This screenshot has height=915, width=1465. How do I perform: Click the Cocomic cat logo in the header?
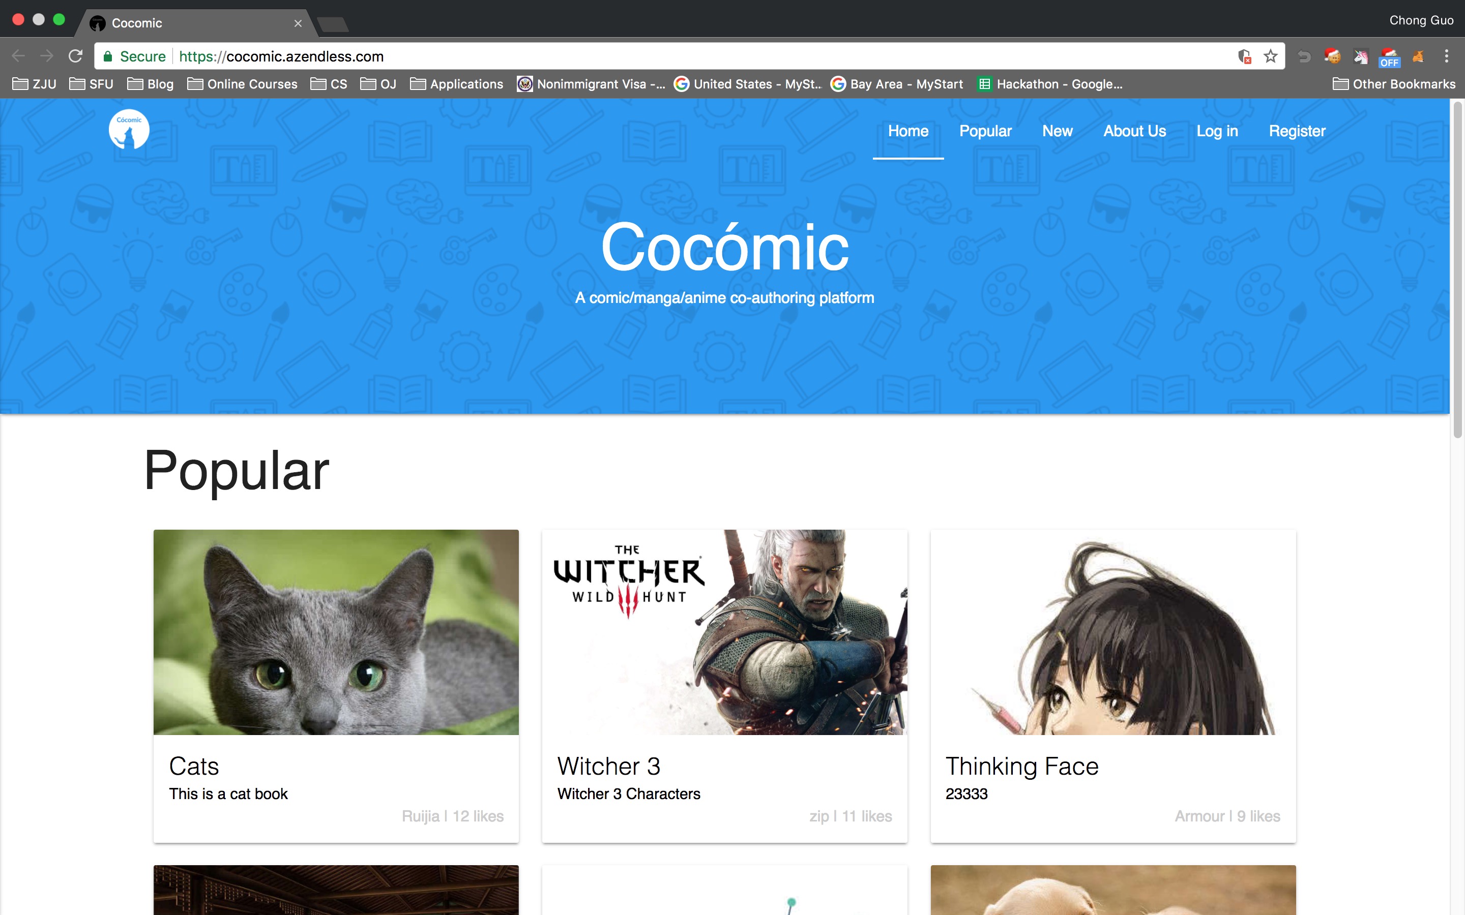129,129
